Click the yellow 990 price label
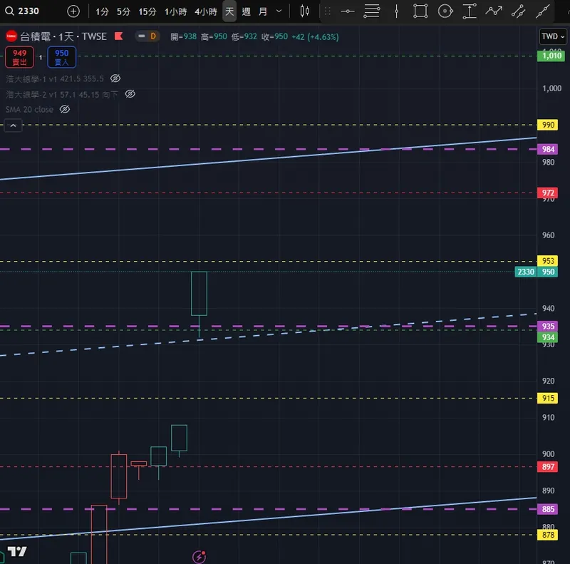The image size is (570, 564). point(547,125)
